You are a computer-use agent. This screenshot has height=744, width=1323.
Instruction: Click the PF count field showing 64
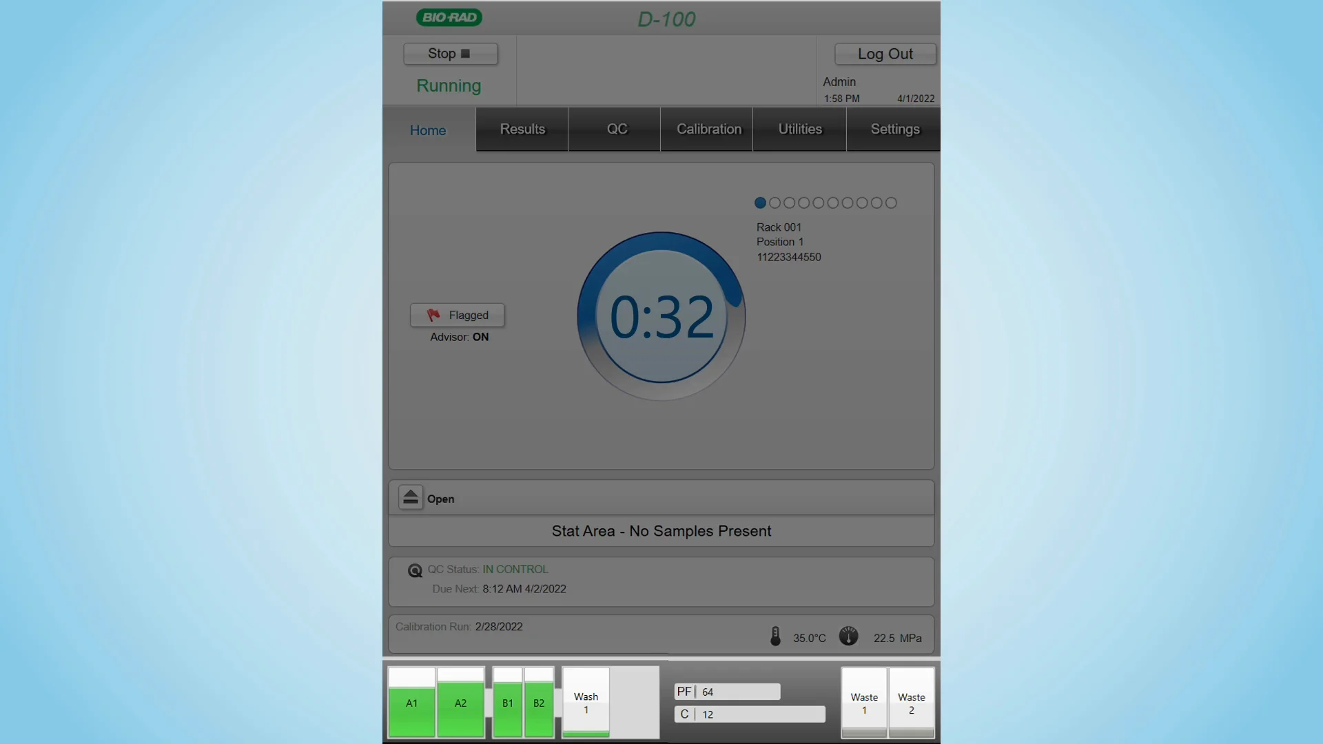coord(727,692)
